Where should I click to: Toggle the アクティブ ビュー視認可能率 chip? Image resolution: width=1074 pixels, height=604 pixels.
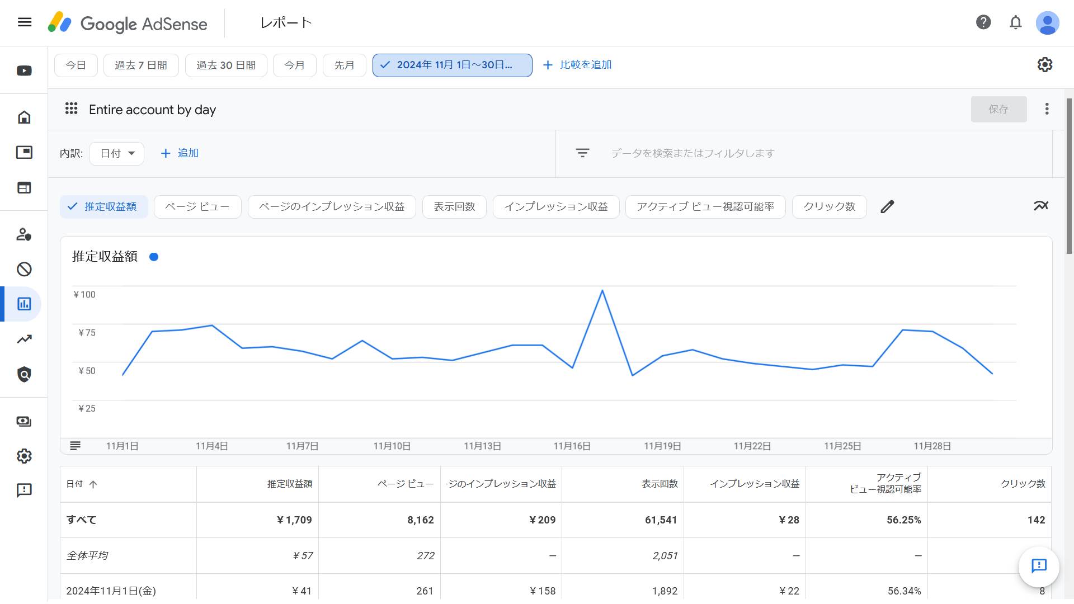tap(705, 207)
